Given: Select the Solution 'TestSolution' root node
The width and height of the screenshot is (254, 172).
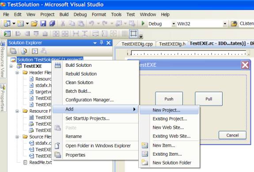Looking at the screenshot, I should 50,60.
